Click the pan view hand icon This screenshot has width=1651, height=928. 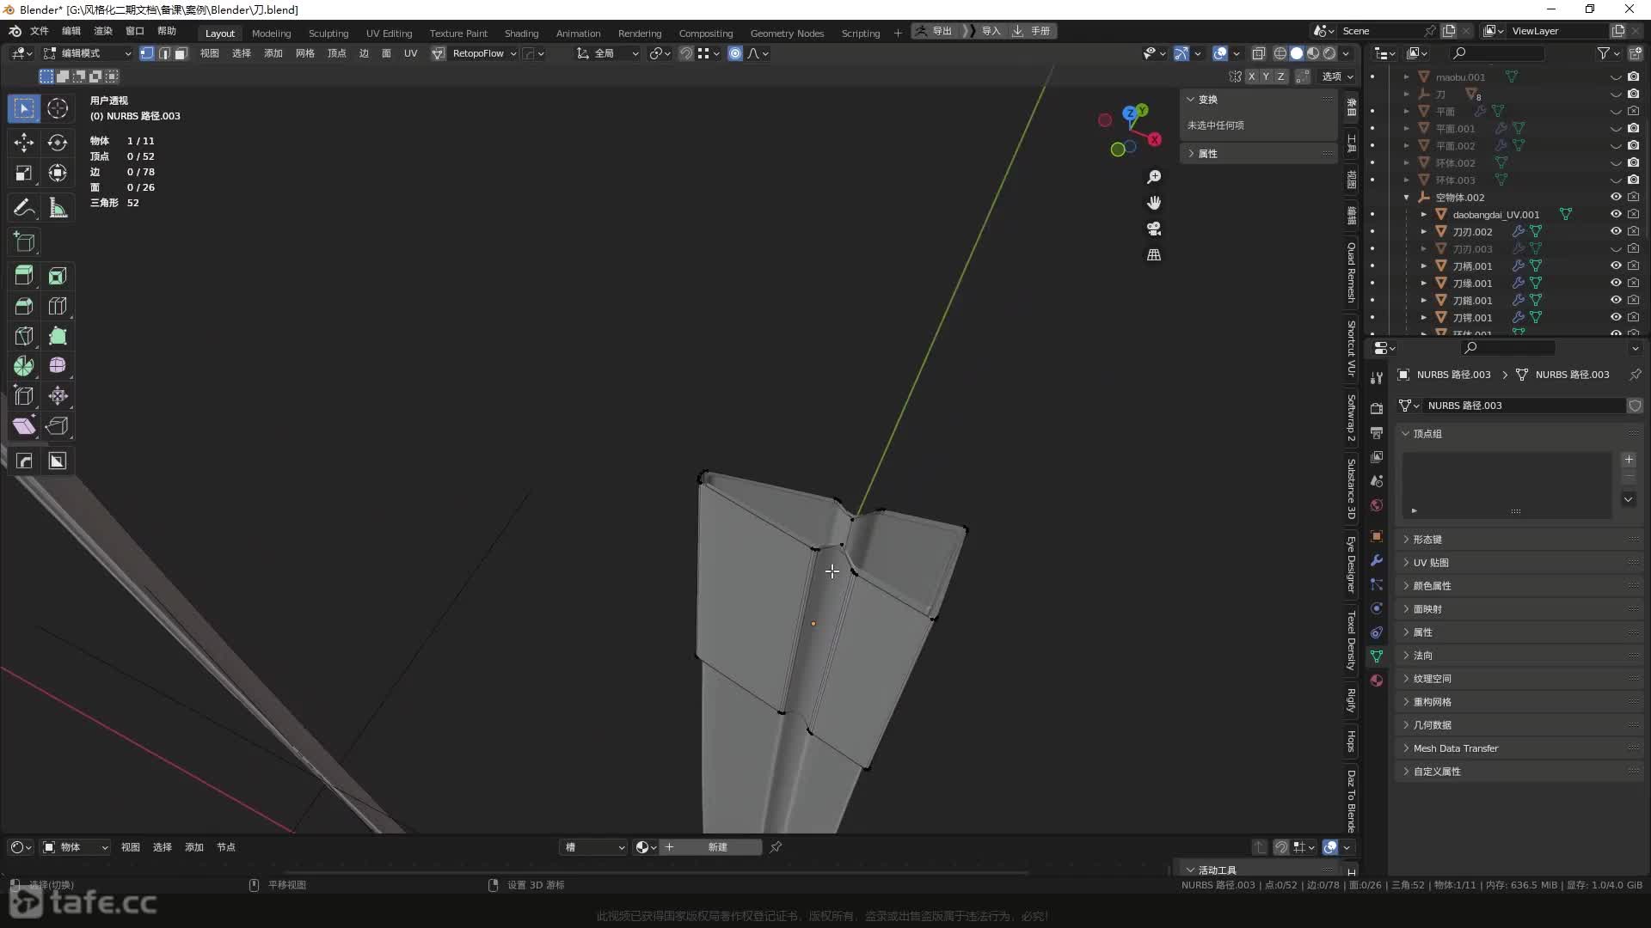coord(1154,203)
